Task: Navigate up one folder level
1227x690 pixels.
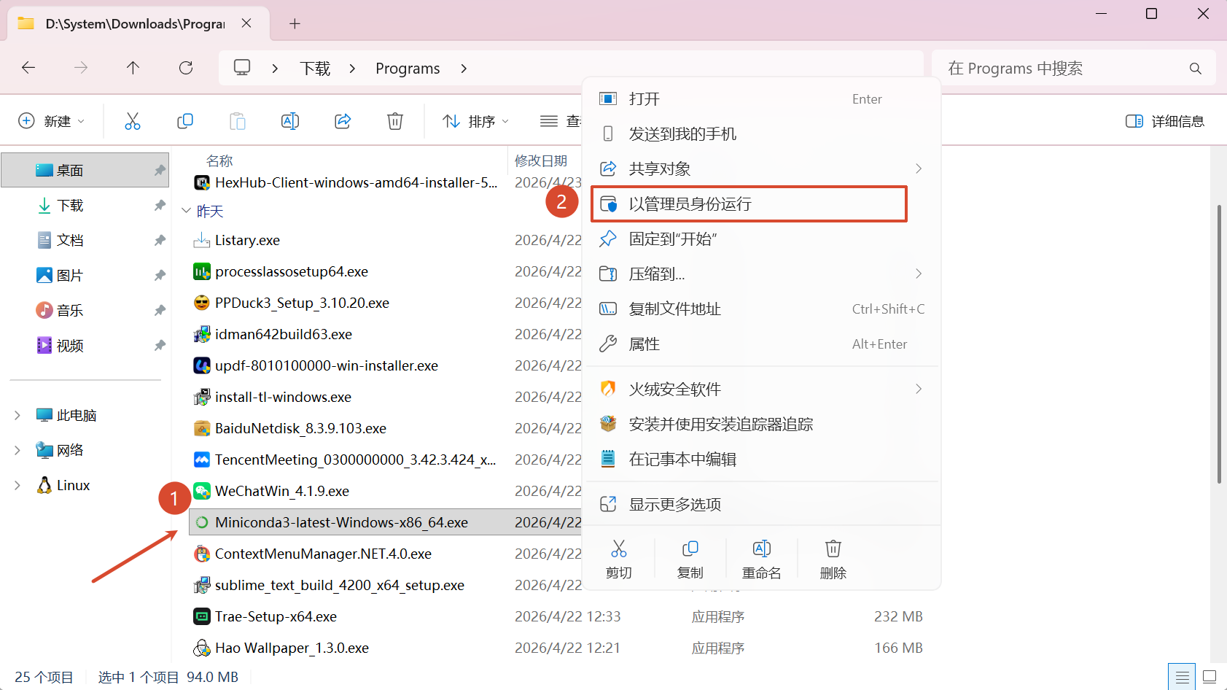Action: (133, 68)
